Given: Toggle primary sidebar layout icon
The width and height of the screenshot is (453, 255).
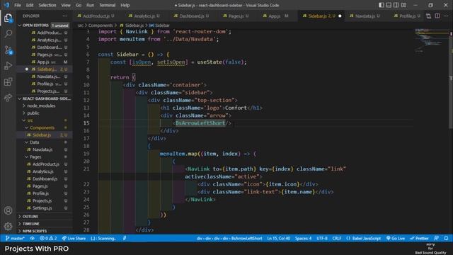Looking at the screenshot, I should point(382,5).
